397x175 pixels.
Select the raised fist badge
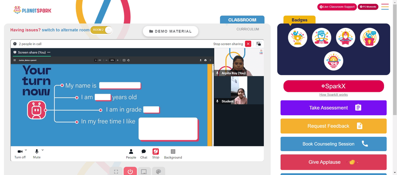322,37
